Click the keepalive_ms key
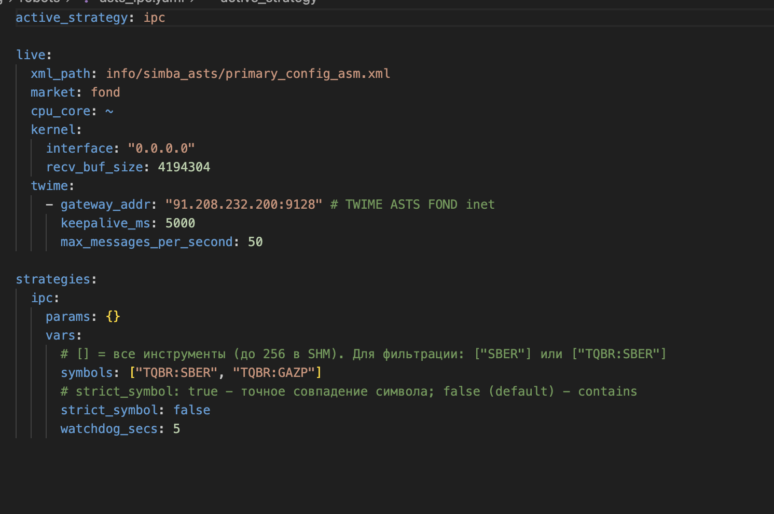Image resolution: width=774 pixels, height=514 pixels. [105, 223]
